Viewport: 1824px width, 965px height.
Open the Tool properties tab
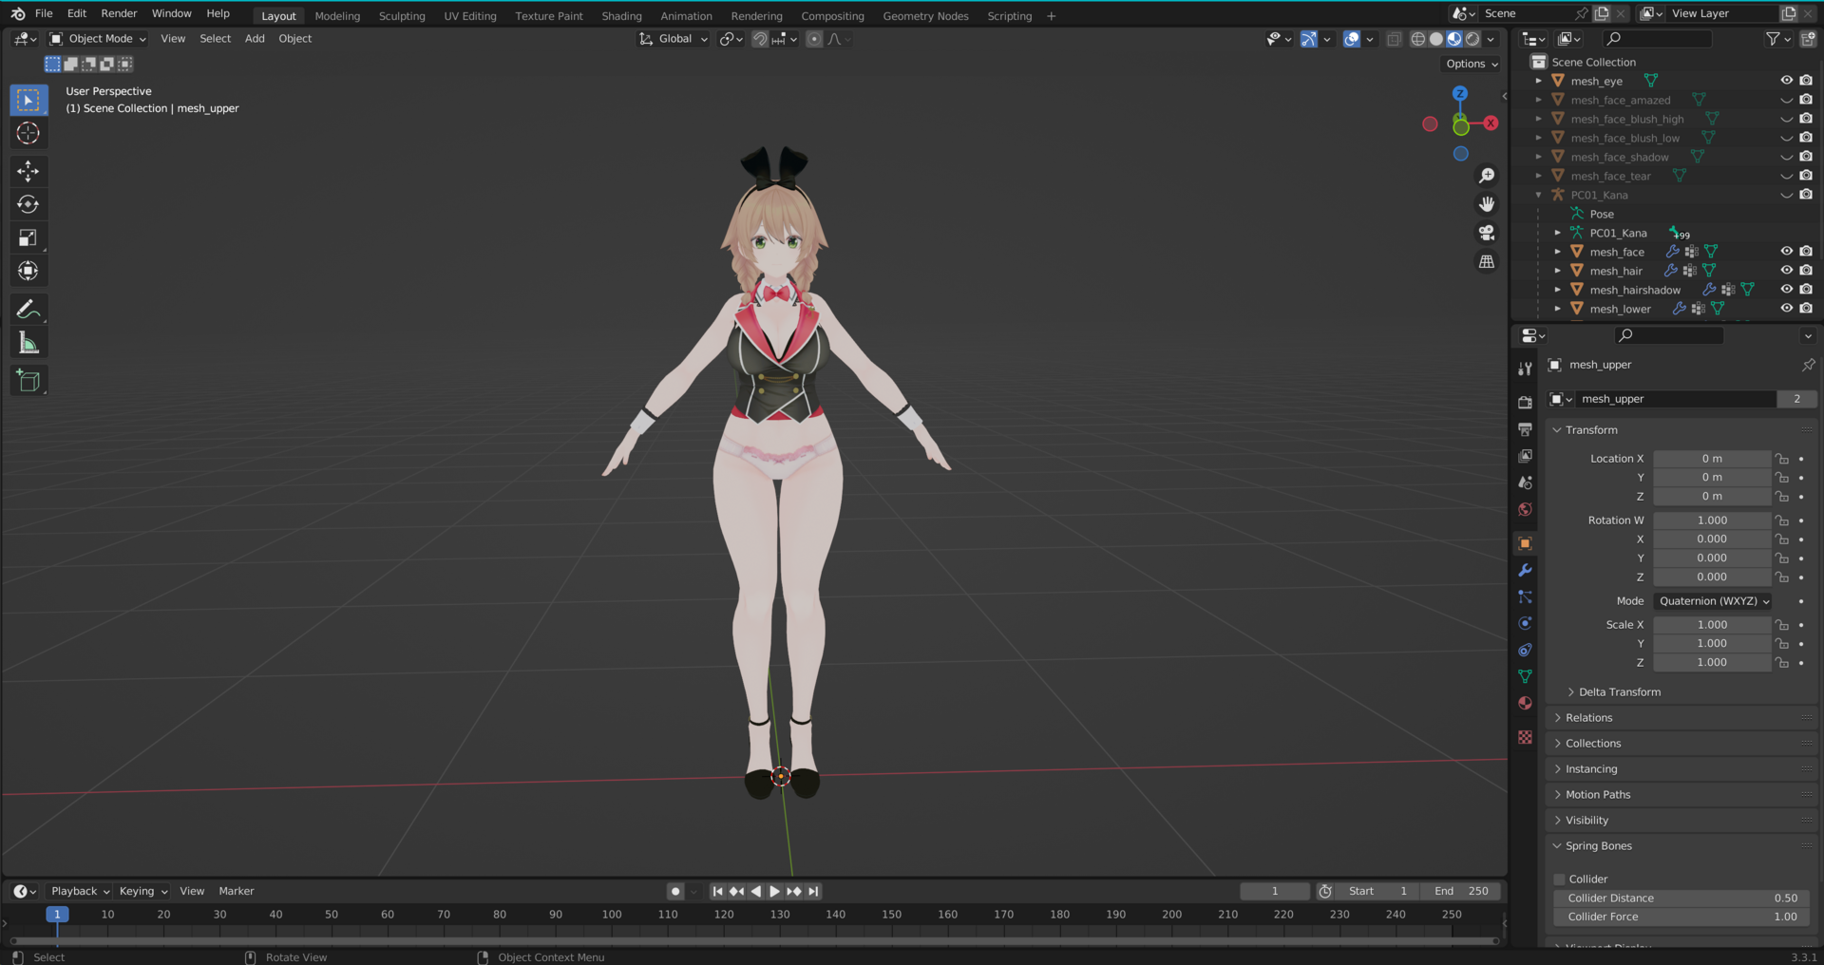tap(1525, 369)
